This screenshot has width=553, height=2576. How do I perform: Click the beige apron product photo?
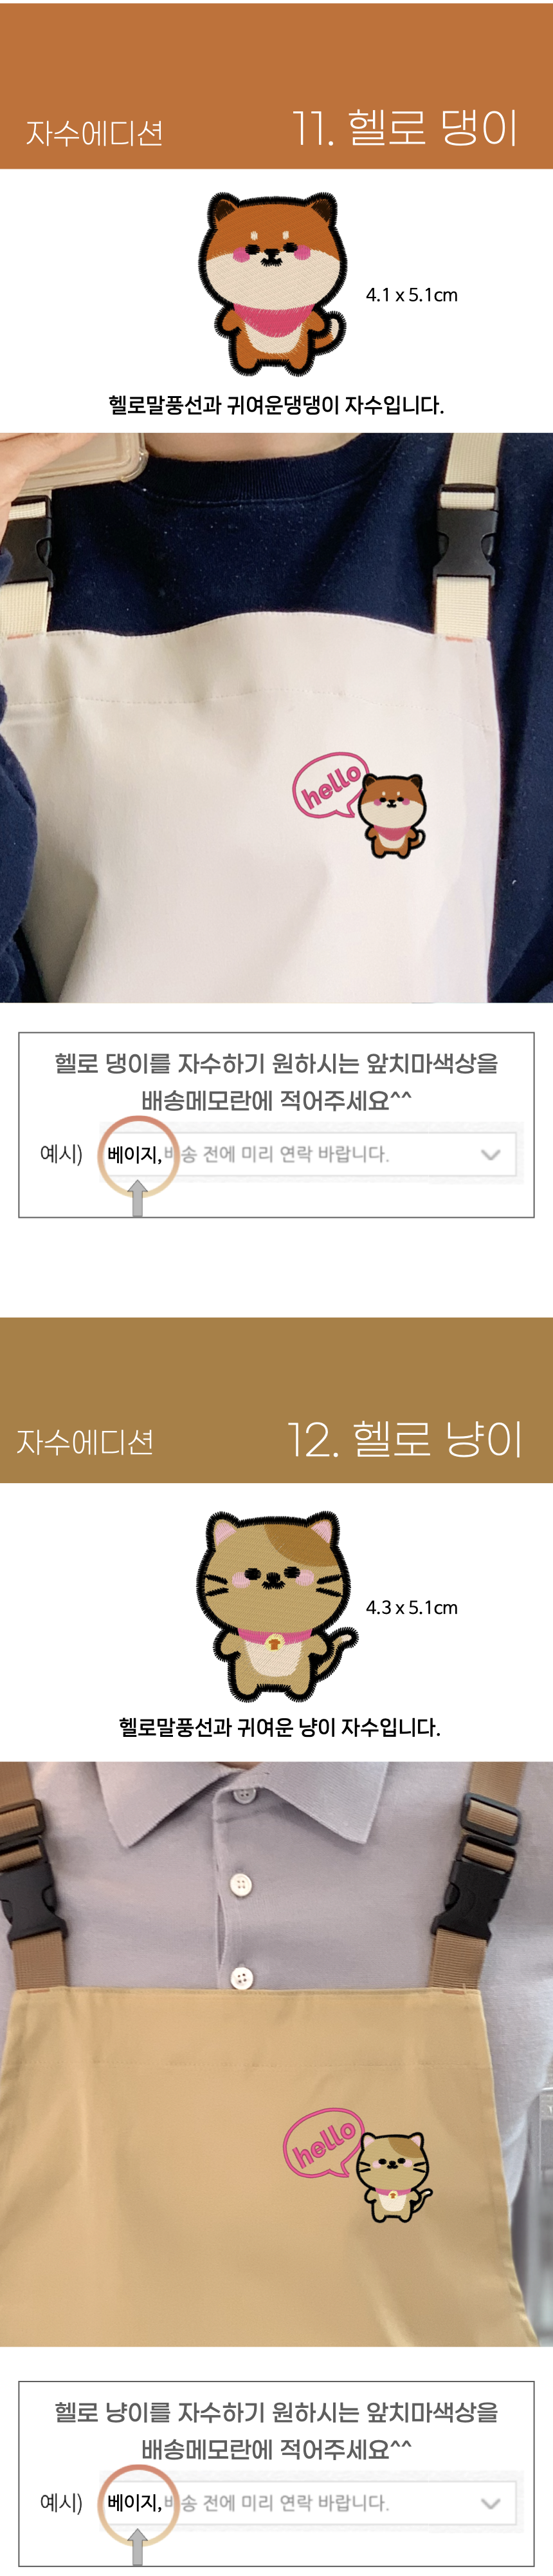[x=276, y=717]
